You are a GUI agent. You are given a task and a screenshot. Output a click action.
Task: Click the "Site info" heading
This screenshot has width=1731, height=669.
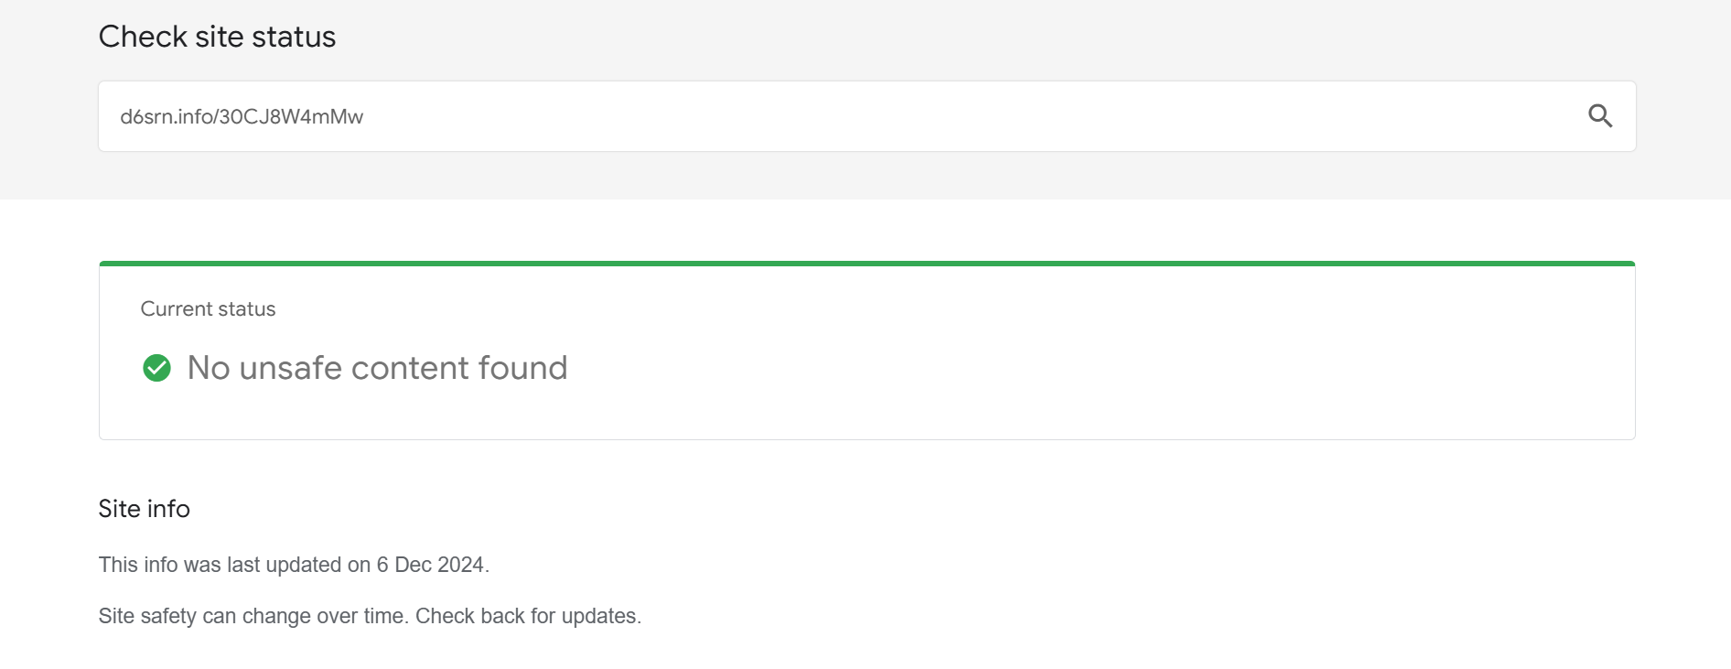(x=144, y=509)
